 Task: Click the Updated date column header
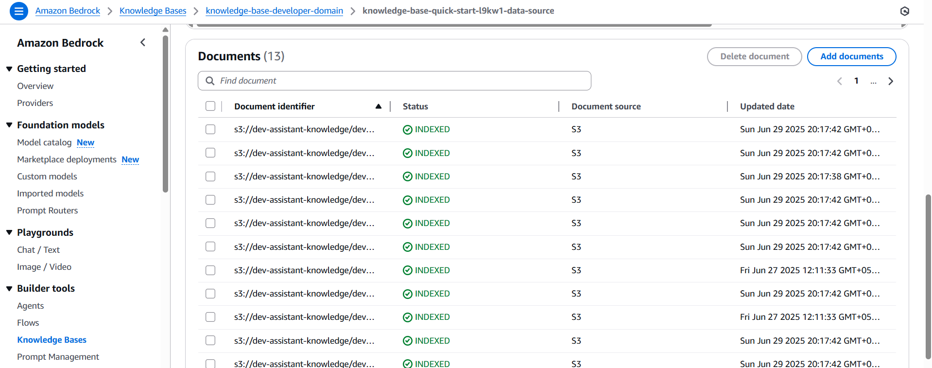[x=767, y=106]
